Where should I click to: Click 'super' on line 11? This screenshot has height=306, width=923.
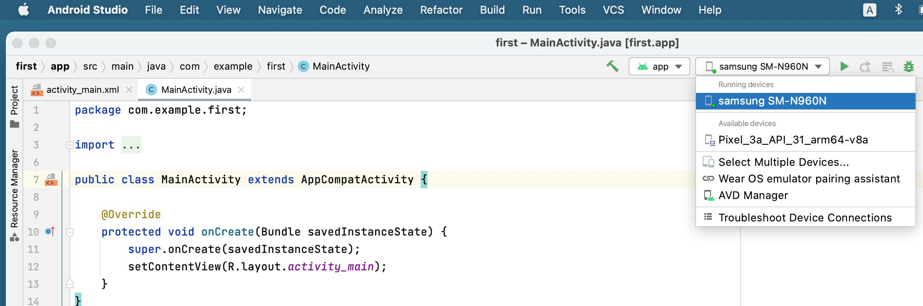tap(144, 249)
